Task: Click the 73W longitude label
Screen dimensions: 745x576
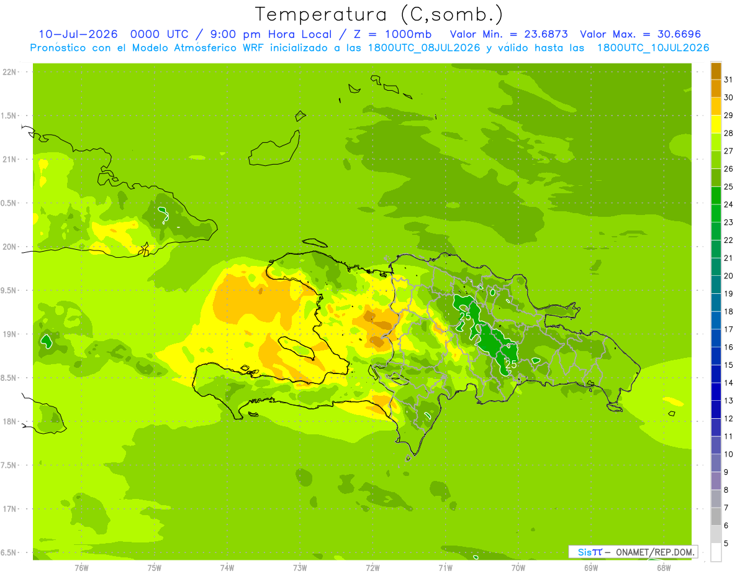Action: click(x=300, y=568)
